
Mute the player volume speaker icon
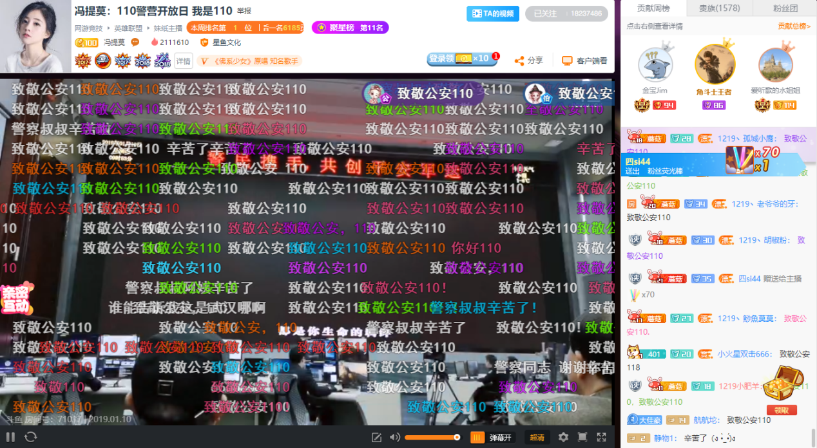pyautogui.click(x=394, y=438)
